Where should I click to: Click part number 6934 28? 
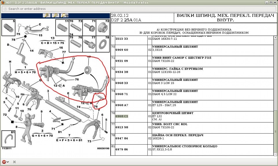pos(122,72)
